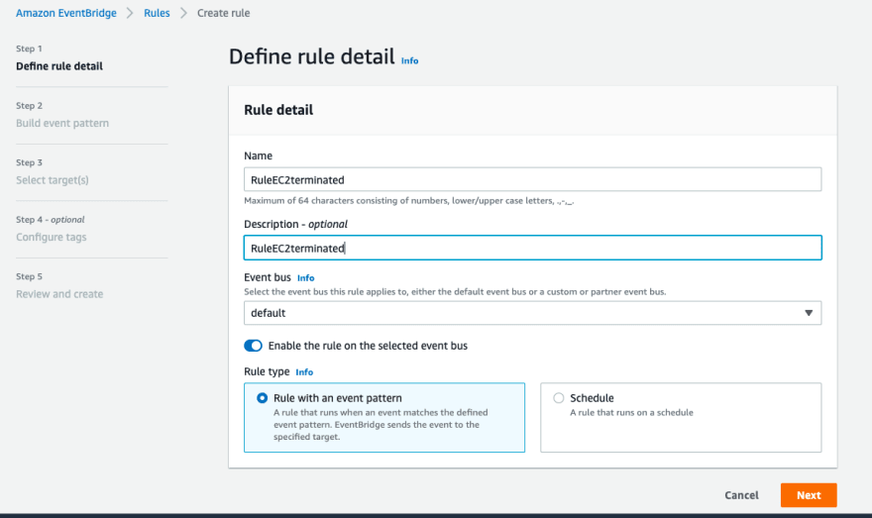This screenshot has height=518, width=872.
Task: Open the Amazon EventBridge breadcrumb link
Action: 66,13
